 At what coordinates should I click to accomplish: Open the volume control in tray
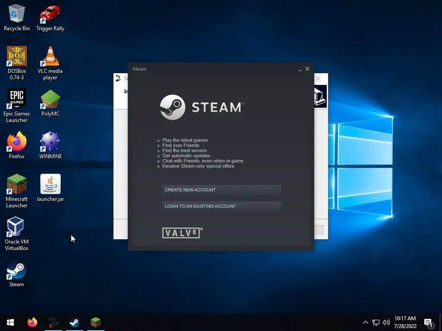tap(386, 322)
